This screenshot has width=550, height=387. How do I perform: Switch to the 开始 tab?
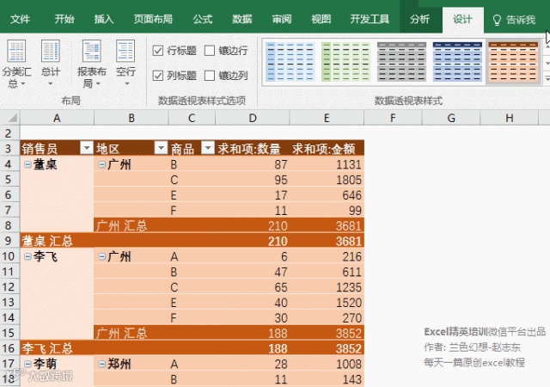[x=64, y=19]
